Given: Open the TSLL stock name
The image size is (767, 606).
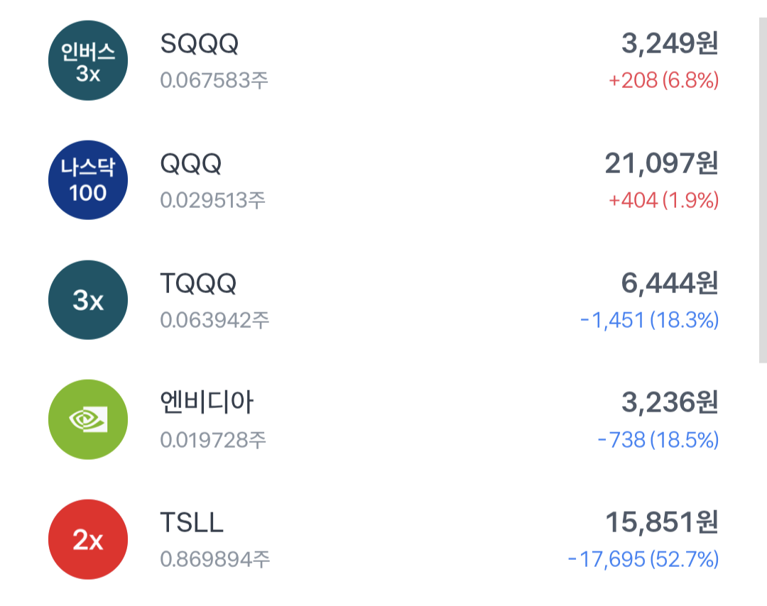Looking at the screenshot, I should click(192, 523).
